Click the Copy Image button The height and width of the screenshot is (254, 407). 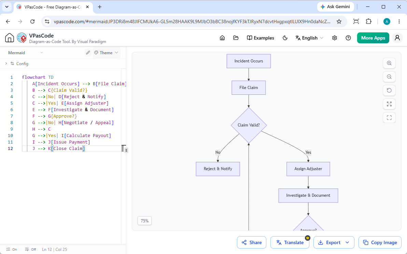pos(380,242)
